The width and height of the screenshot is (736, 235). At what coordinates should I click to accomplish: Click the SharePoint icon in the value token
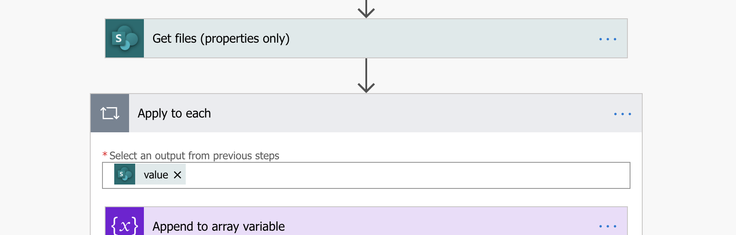coord(125,174)
